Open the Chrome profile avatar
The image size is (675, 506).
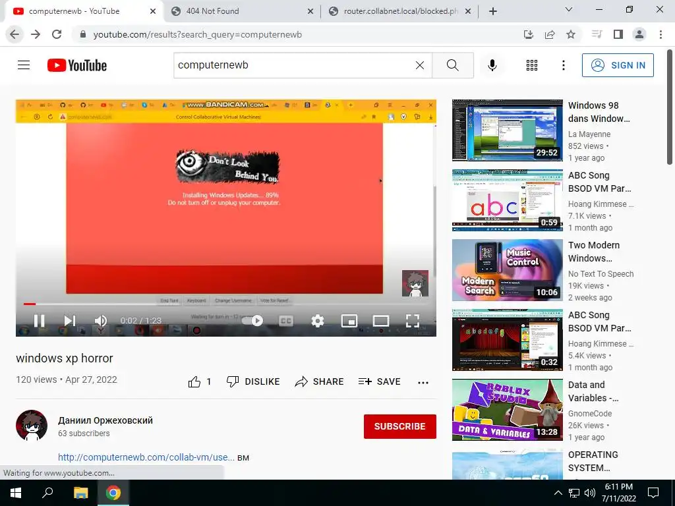pyautogui.click(x=639, y=34)
